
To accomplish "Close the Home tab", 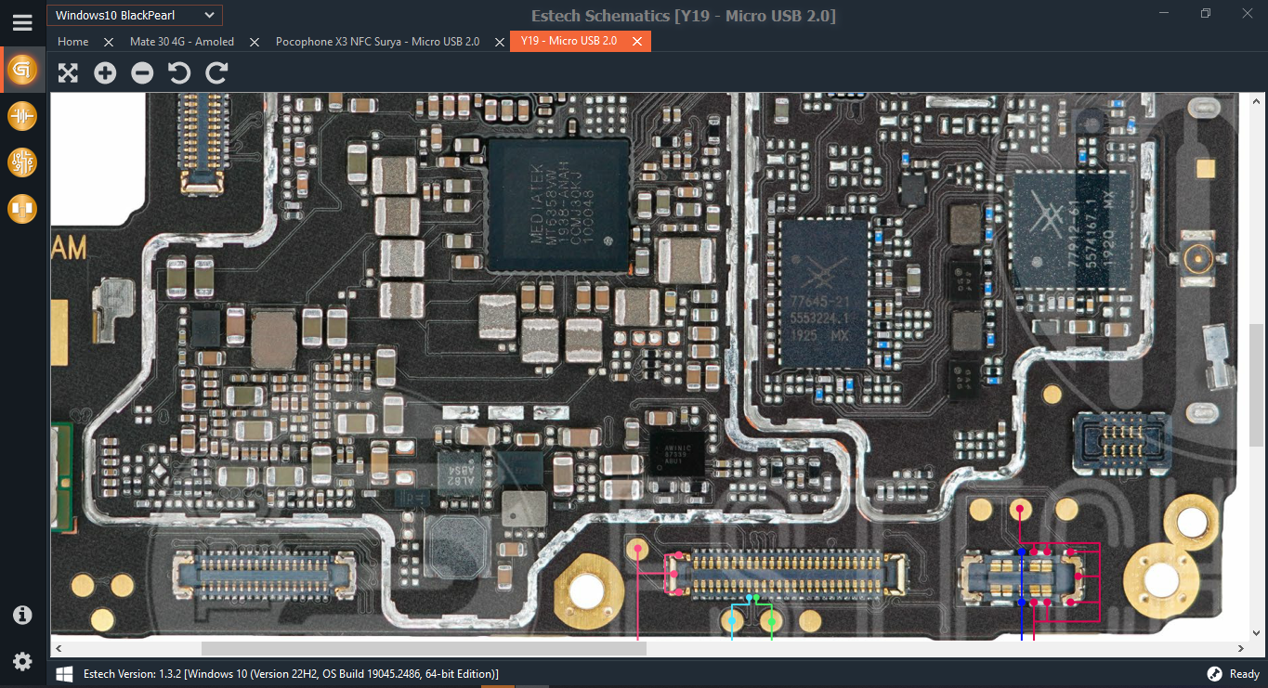I will click(x=109, y=42).
